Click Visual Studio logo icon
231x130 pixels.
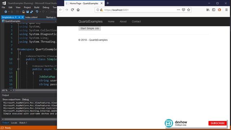click(x=4, y=3)
